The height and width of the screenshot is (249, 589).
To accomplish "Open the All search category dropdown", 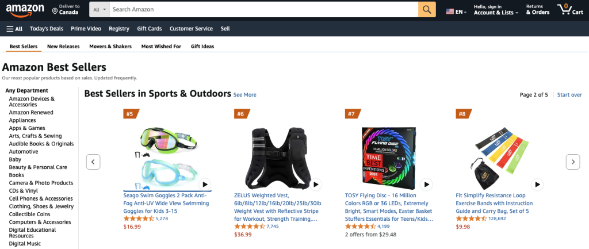I will [100, 9].
